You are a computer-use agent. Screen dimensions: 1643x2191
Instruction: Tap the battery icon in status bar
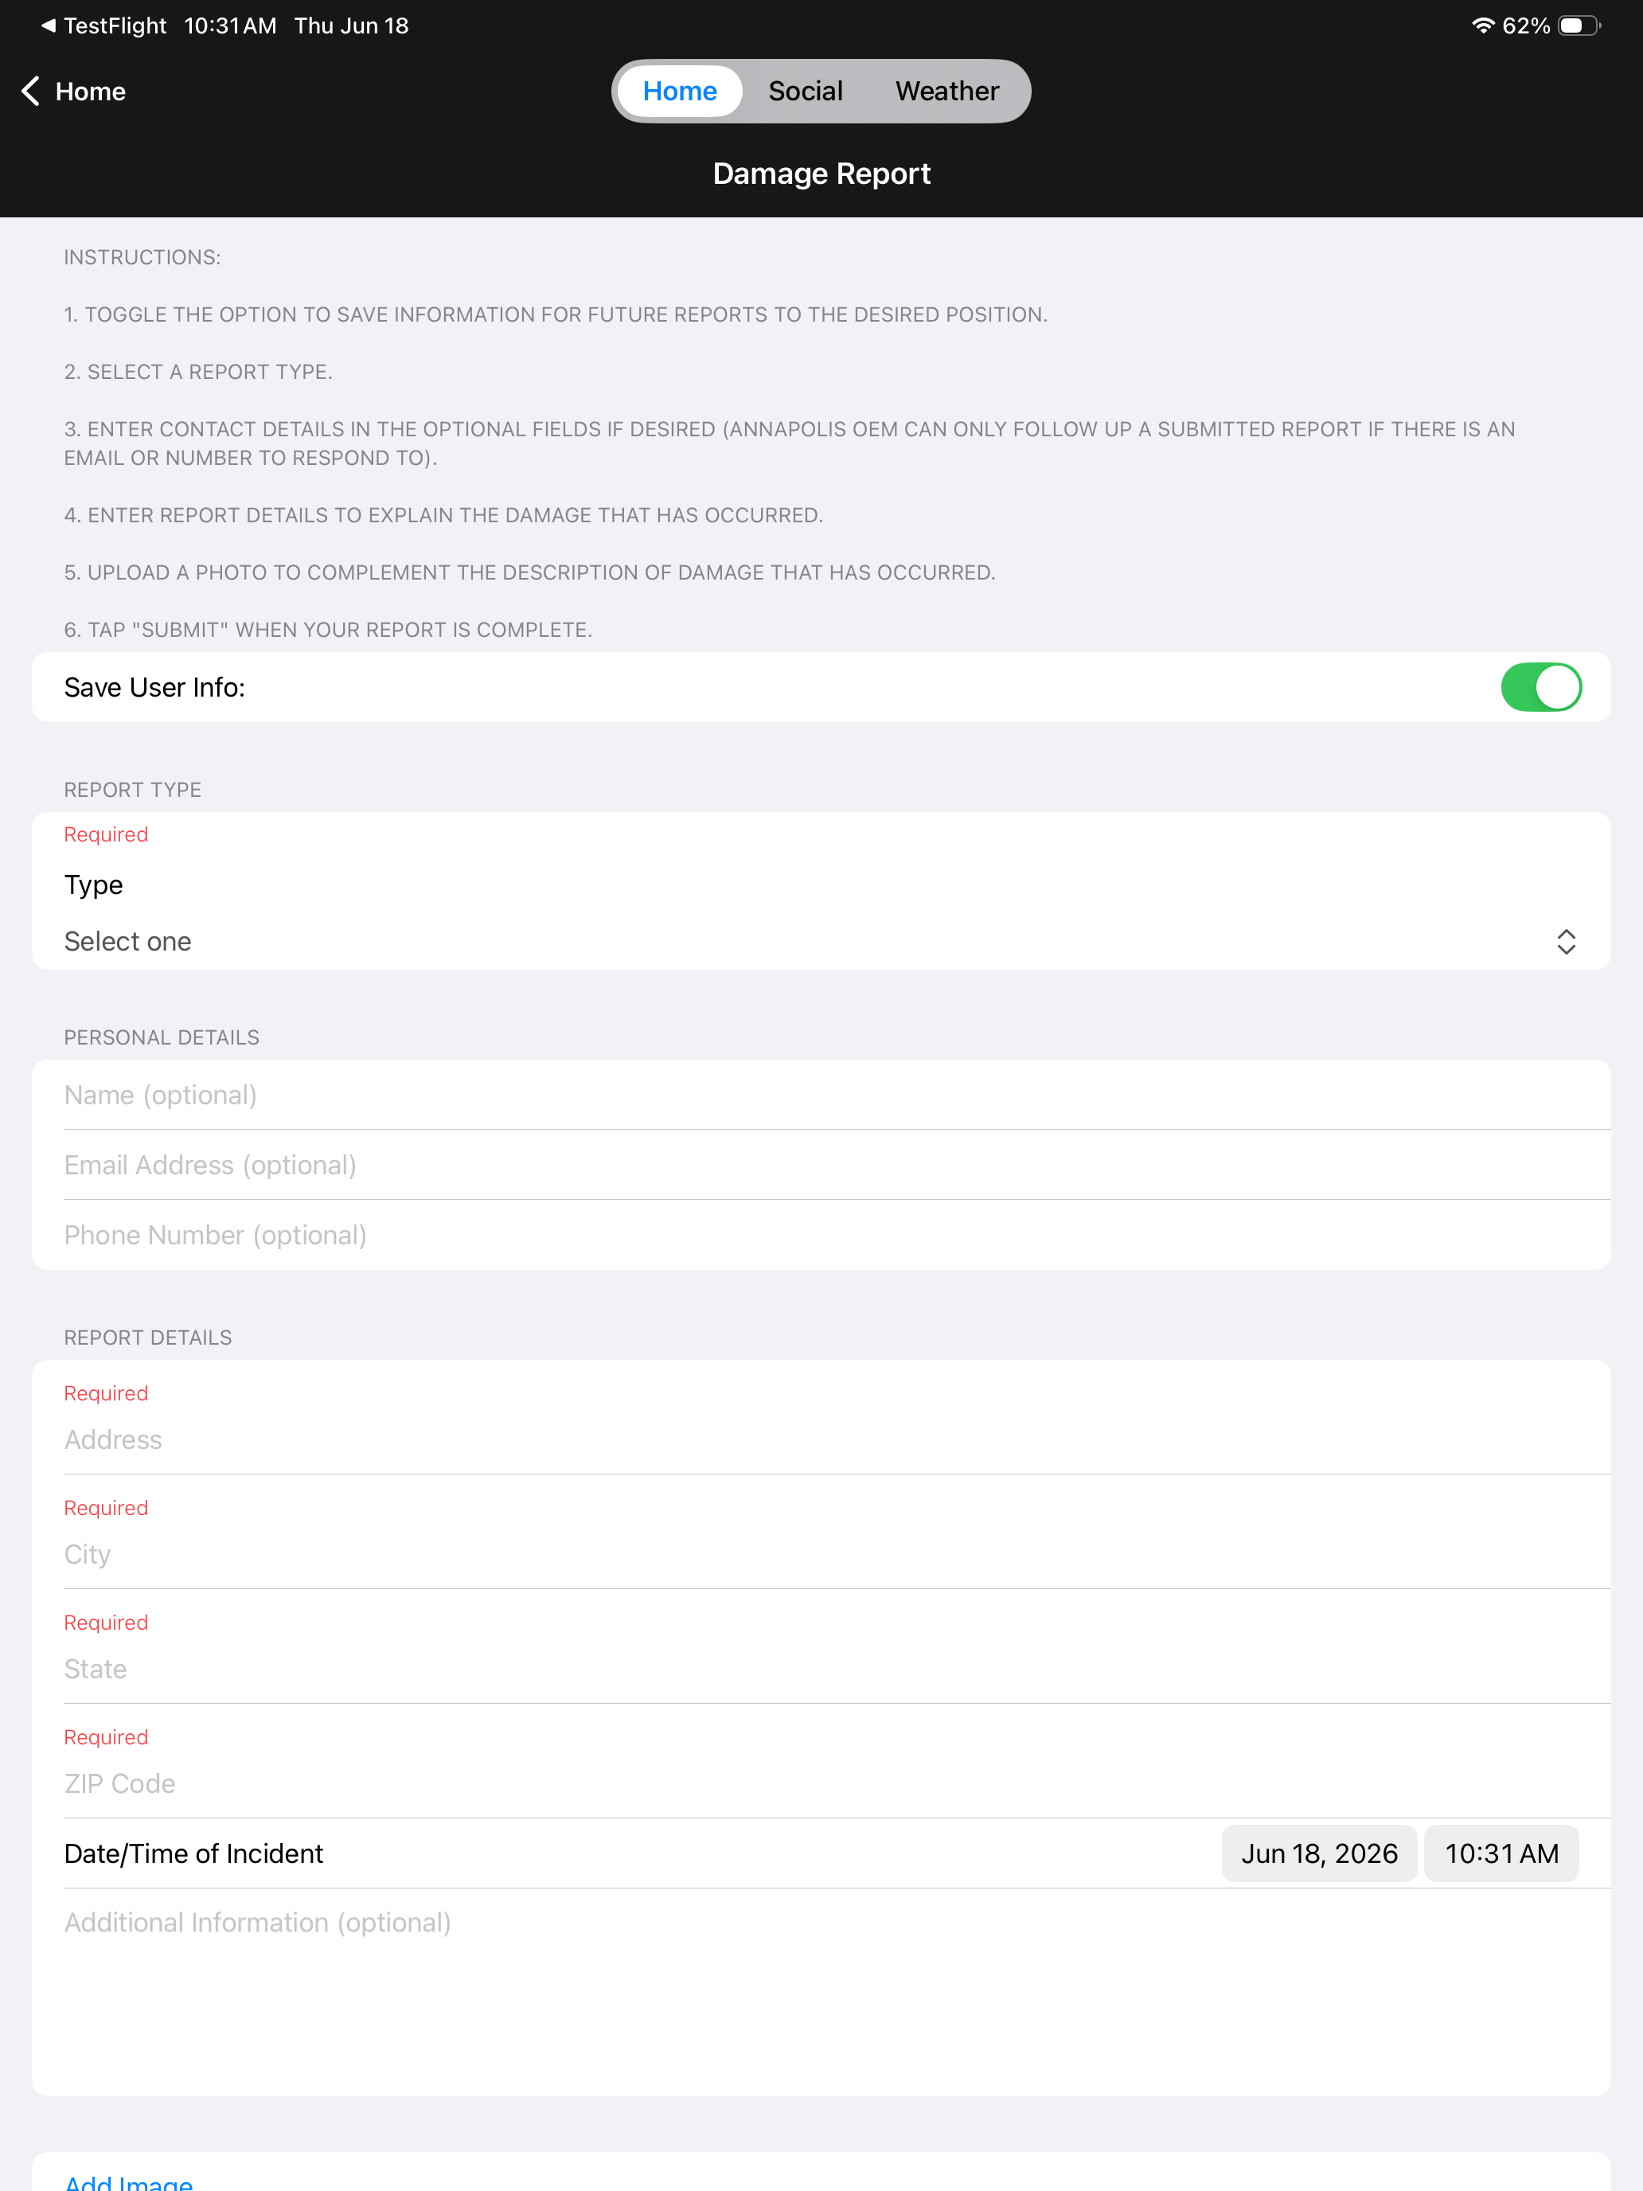tap(1579, 25)
